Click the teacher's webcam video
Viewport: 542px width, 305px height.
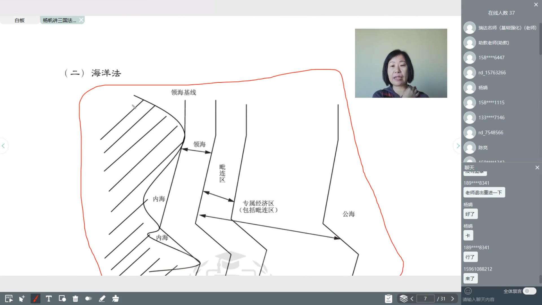[401, 63]
